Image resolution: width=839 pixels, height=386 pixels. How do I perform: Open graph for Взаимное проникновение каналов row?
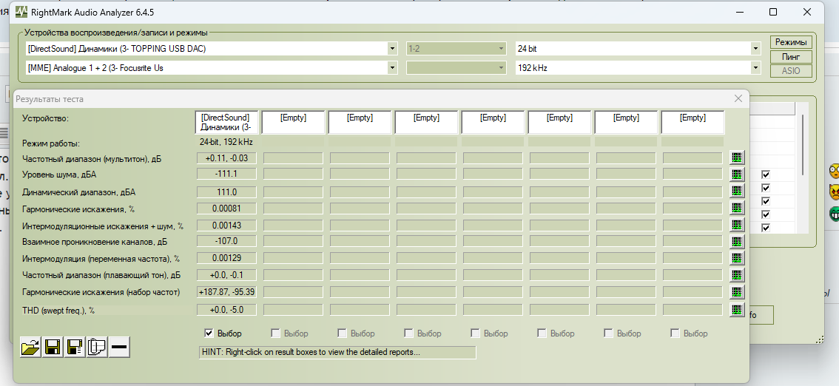click(x=736, y=242)
